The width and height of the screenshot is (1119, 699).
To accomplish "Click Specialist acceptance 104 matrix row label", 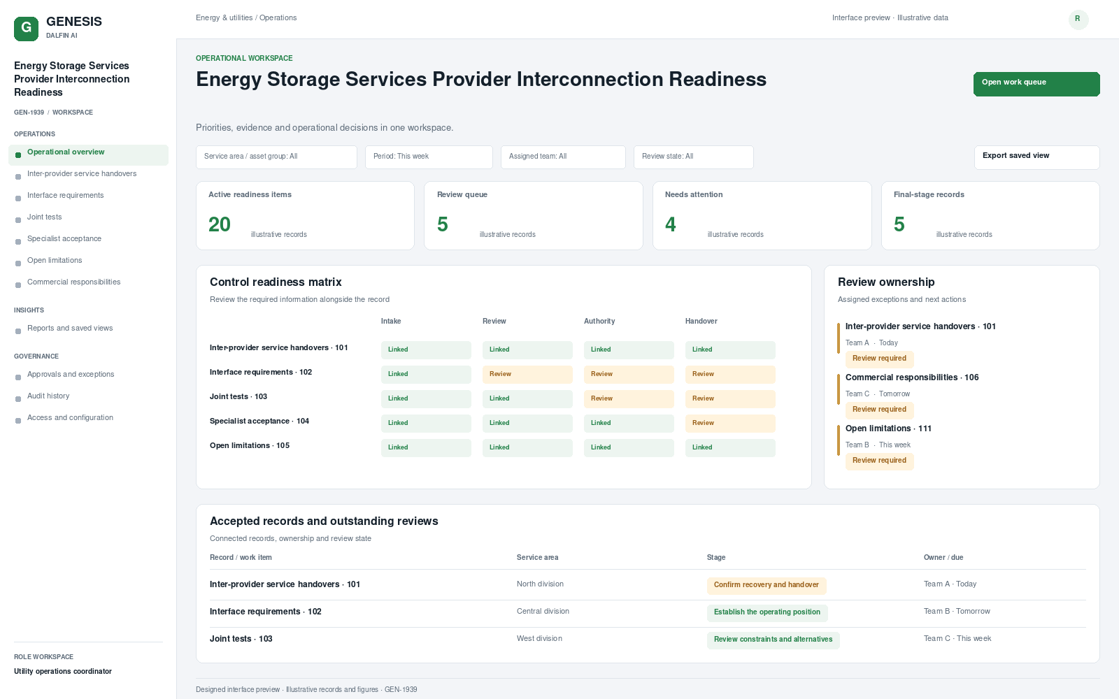I will (259, 421).
